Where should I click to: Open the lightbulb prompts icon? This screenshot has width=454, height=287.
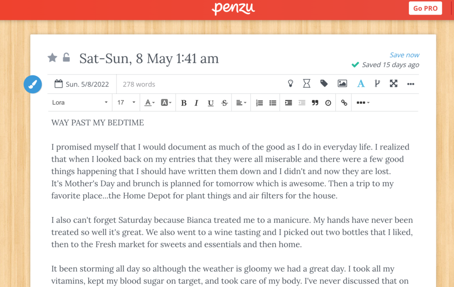pyautogui.click(x=290, y=83)
